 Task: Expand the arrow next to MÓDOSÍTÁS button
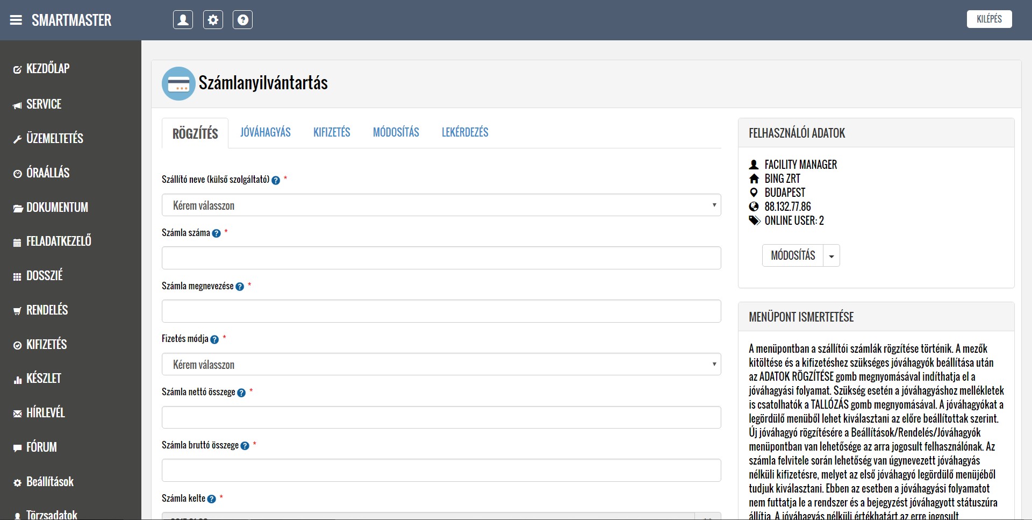coord(832,256)
